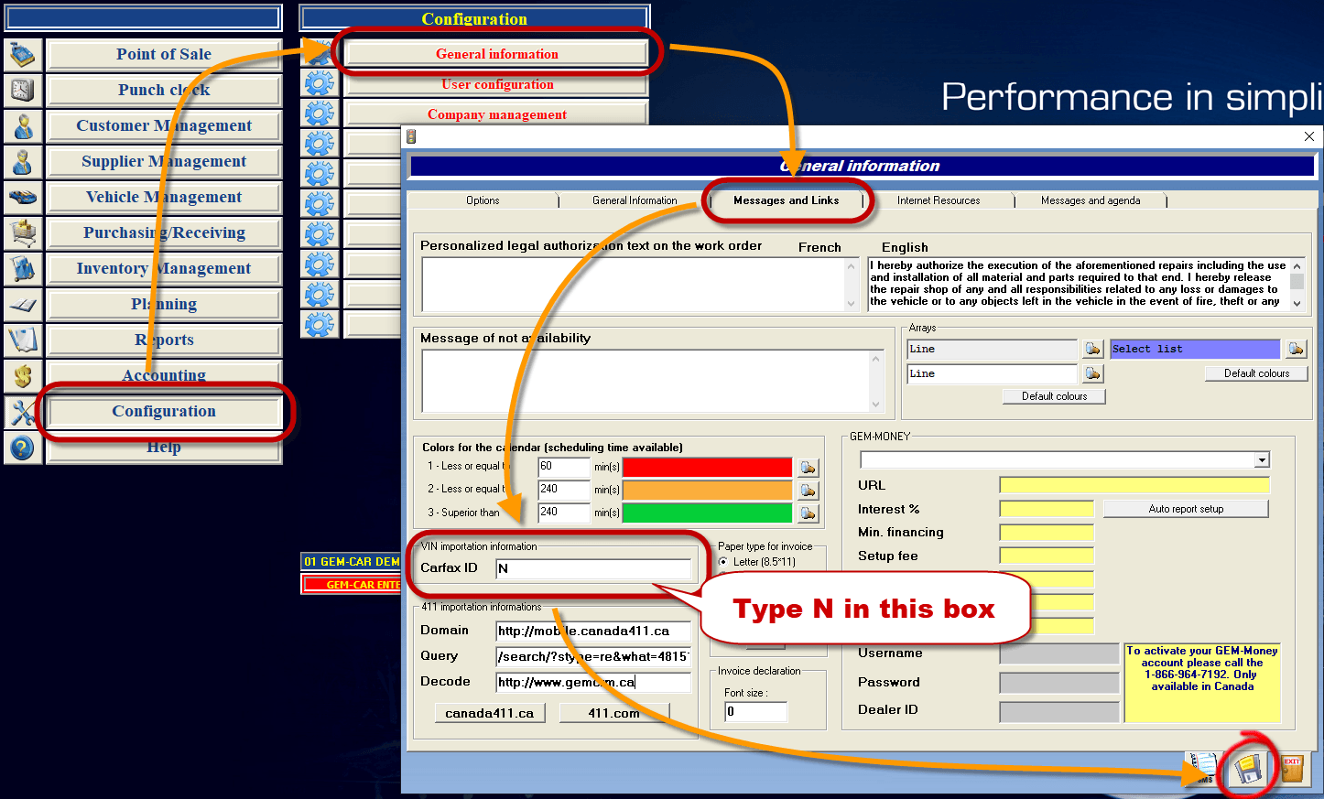Image resolution: width=1324 pixels, height=799 pixels.
Task: Open Punch clock using the clock icon
Action: tap(22, 90)
